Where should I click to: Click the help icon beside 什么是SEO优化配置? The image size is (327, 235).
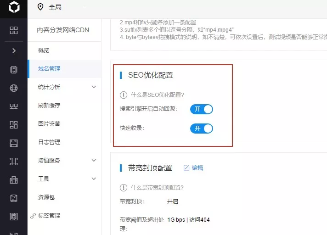123,95
